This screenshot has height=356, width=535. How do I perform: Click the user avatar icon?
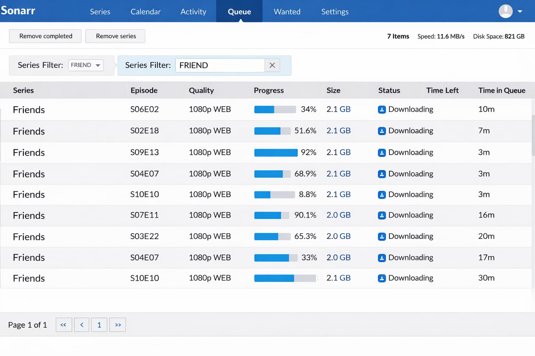(x=505, y=11)
